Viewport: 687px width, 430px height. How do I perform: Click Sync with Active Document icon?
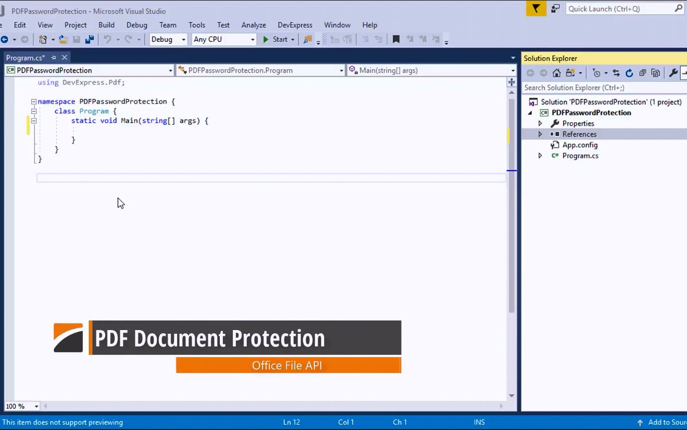(x=616, y=74)
